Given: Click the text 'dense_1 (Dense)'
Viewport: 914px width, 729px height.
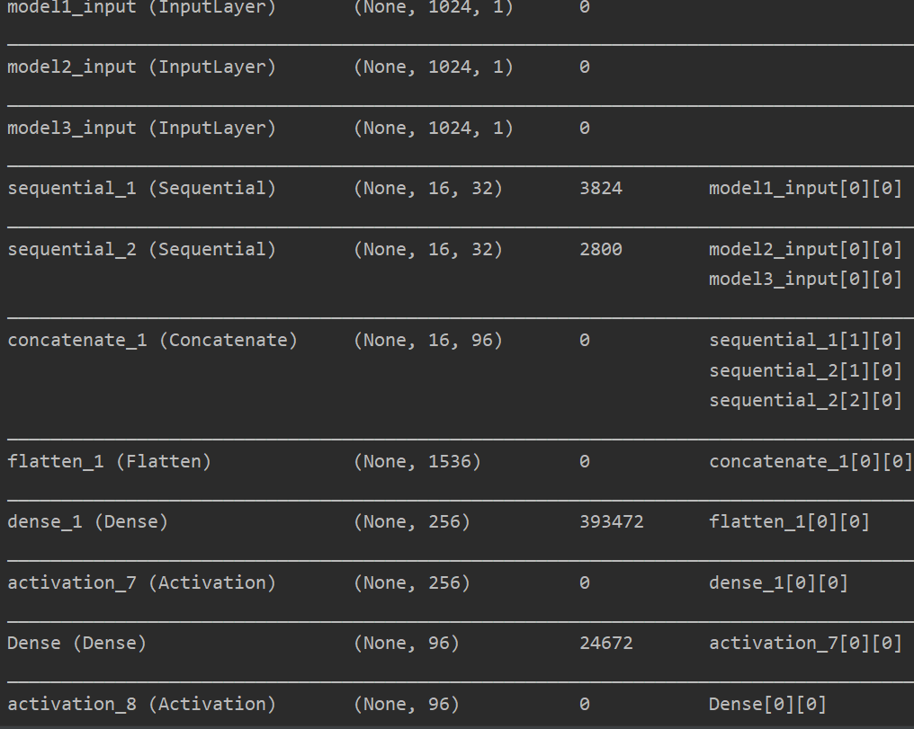Looking at the screenshot, I should pyautogui.click(x=87, y=521).
